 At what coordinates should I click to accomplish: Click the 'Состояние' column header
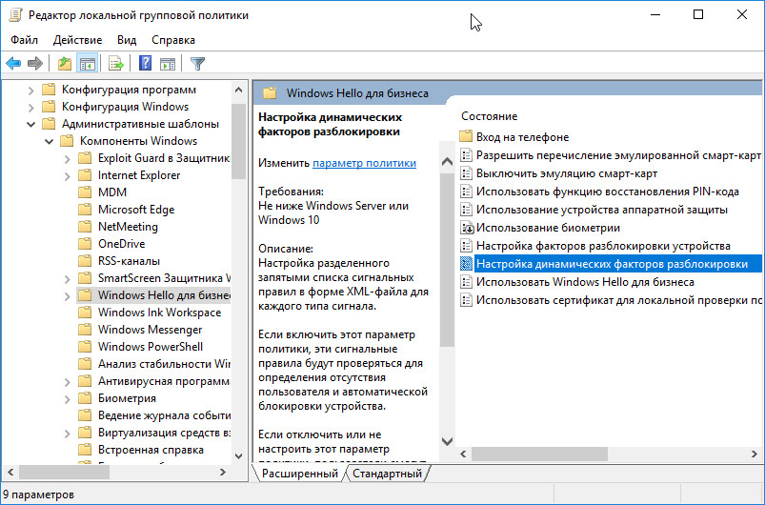click(489, 115)
